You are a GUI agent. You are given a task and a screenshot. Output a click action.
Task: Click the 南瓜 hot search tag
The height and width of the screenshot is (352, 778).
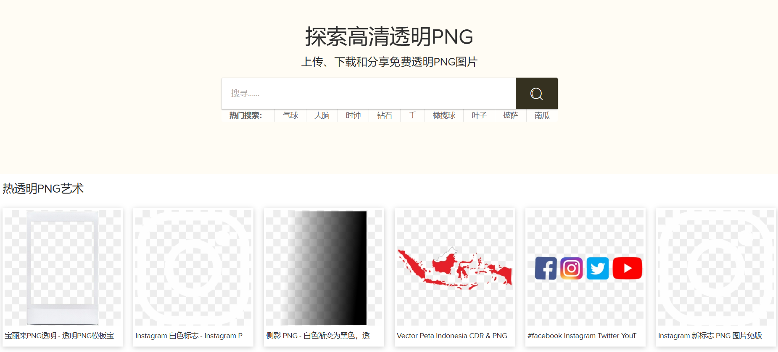pyautogui.click(x=542, y=115)
